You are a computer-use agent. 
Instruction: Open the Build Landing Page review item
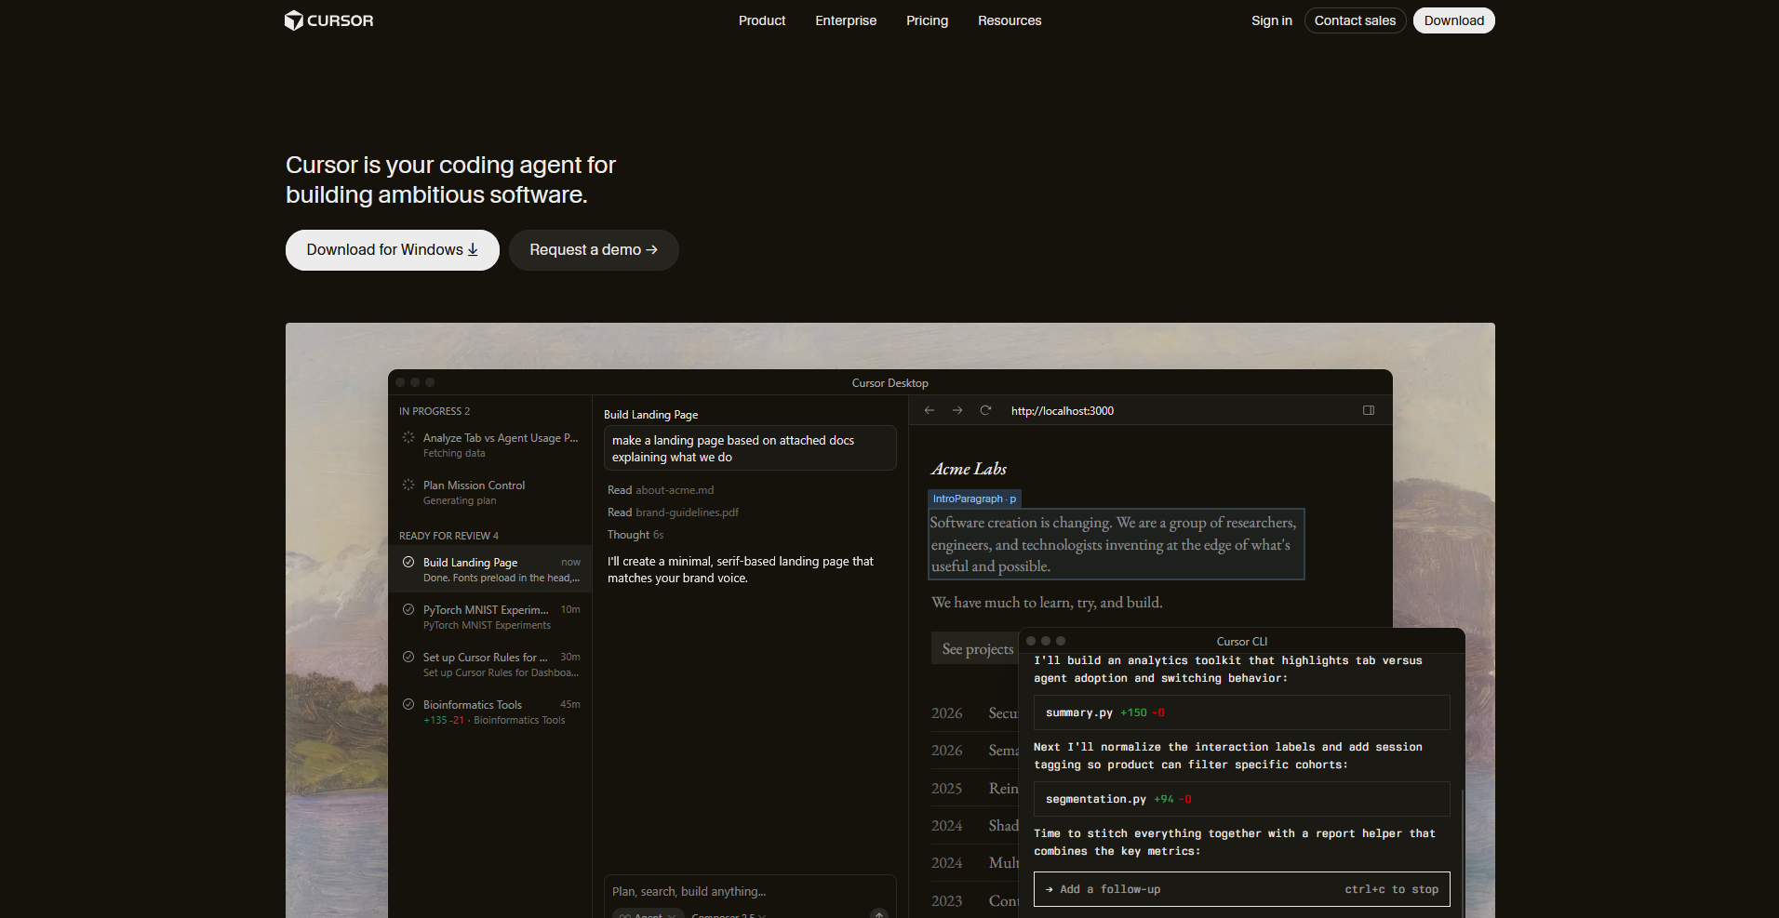(490, 569)
